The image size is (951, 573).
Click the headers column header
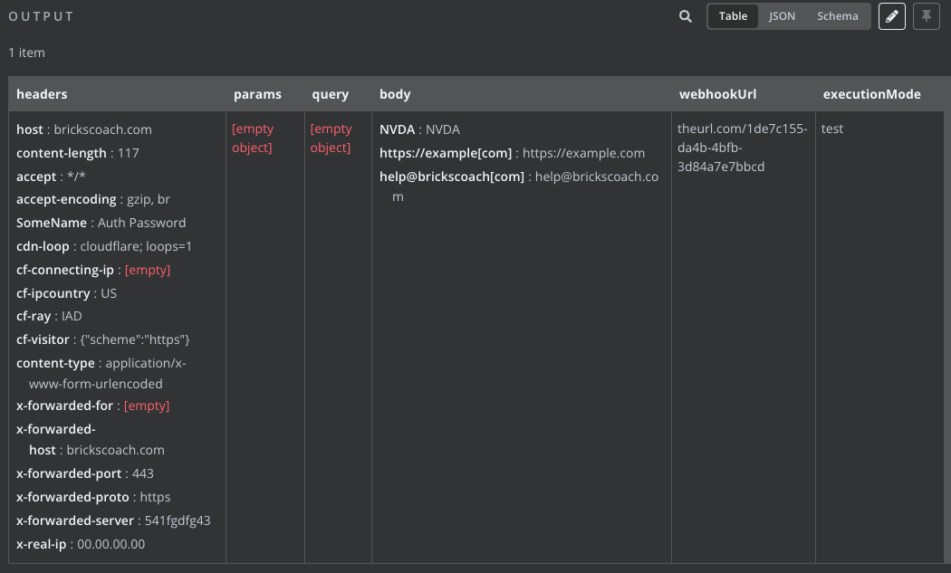[42, 94]
